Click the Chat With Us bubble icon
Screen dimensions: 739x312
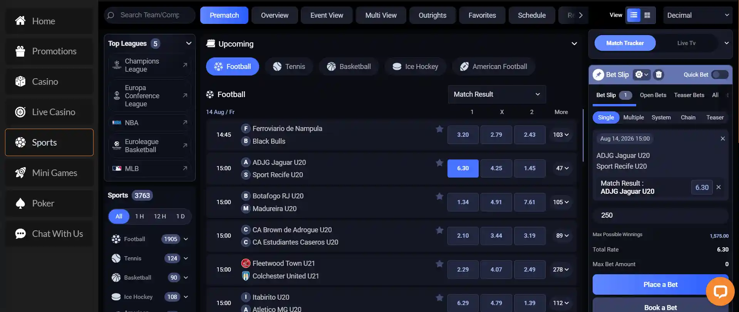(20, 234)
